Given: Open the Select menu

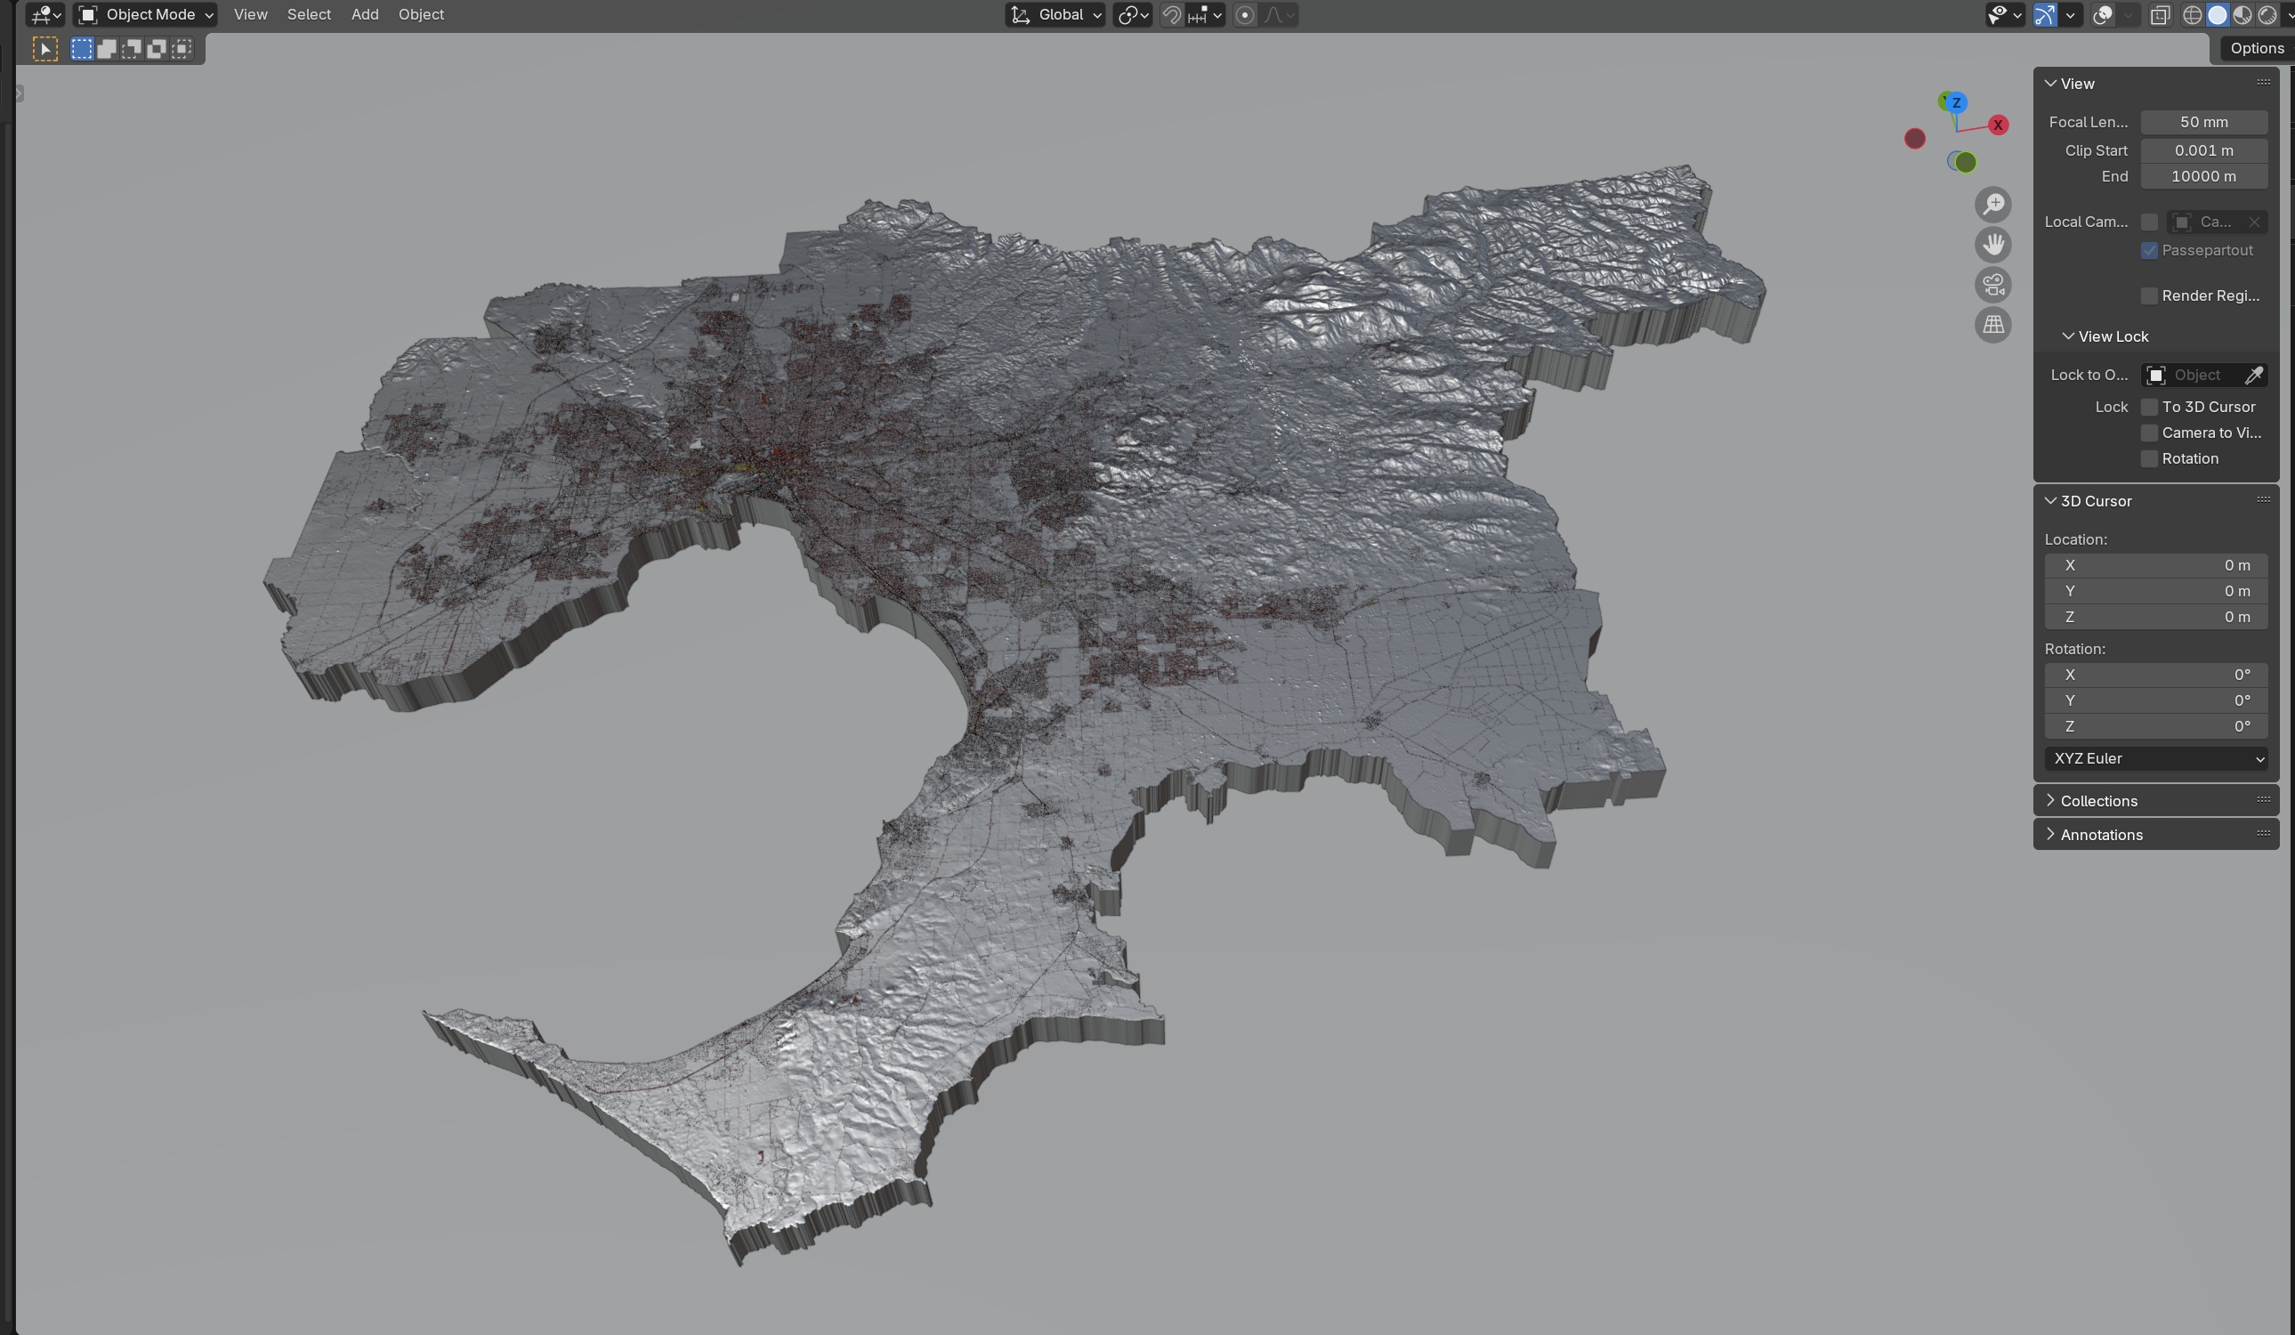Looking at the screenshot, I should [309, 14].
